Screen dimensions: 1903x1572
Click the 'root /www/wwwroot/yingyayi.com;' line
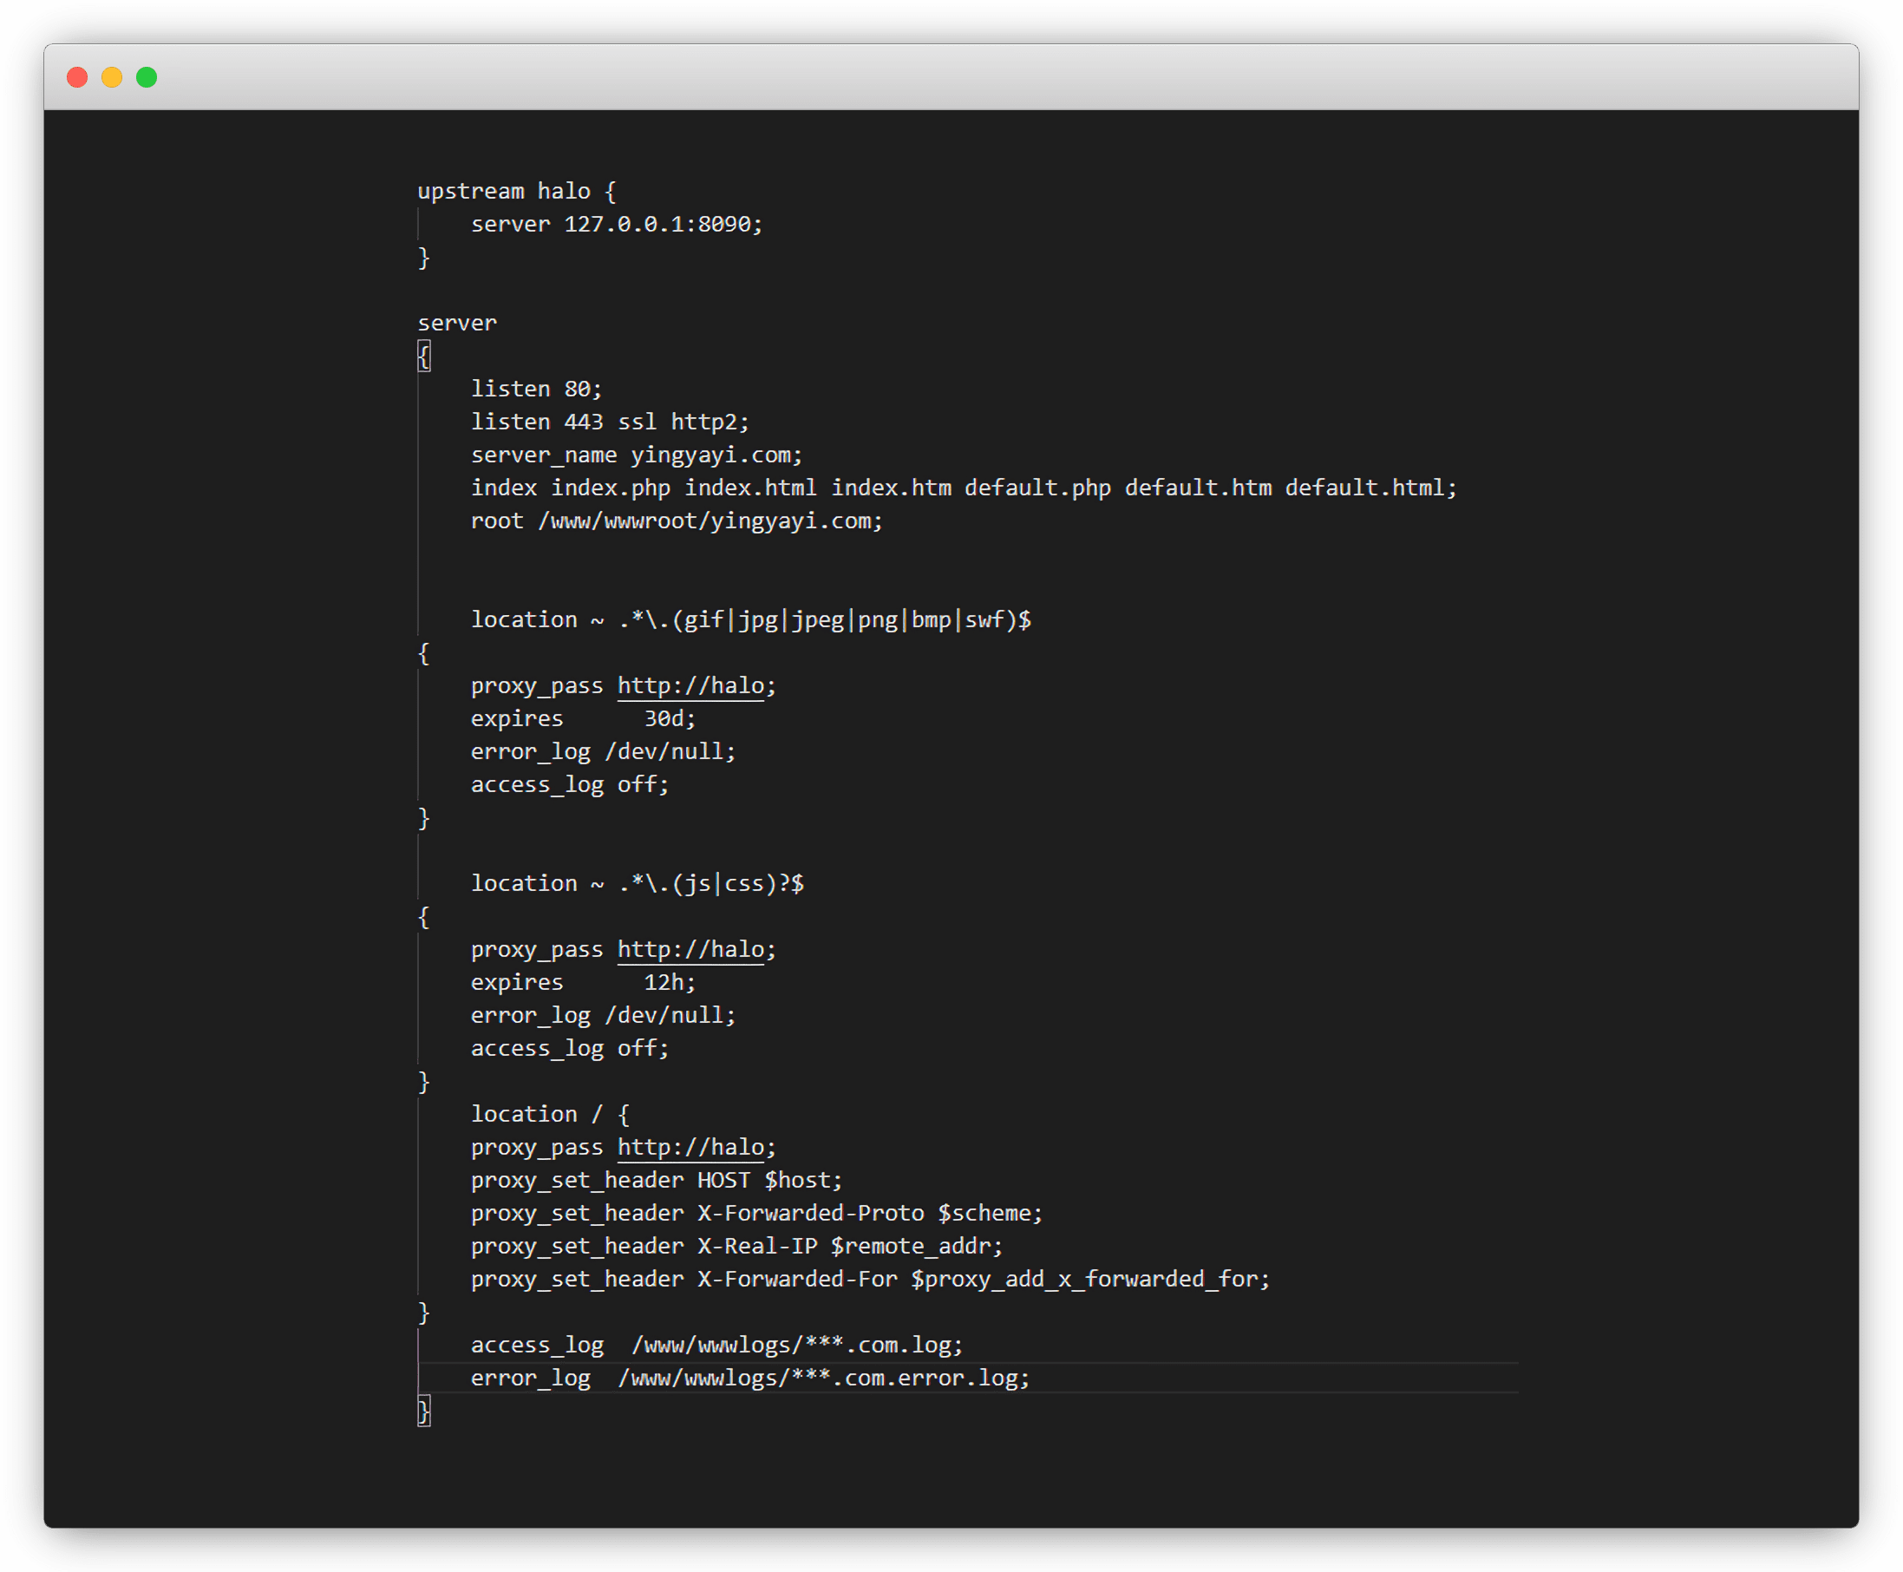click(x=676, y=521)
